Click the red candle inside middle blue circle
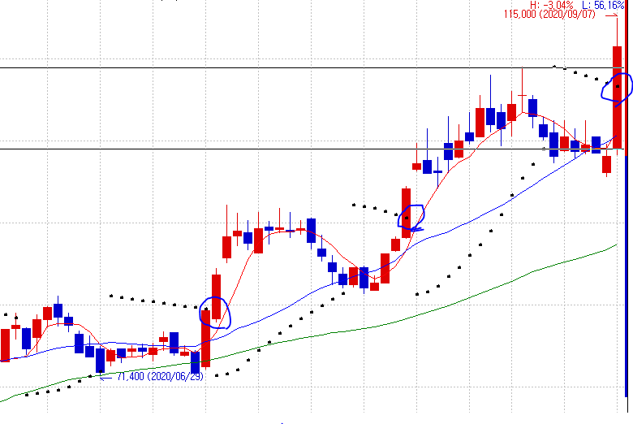The image size is (633, 424). tap(407, 213)
